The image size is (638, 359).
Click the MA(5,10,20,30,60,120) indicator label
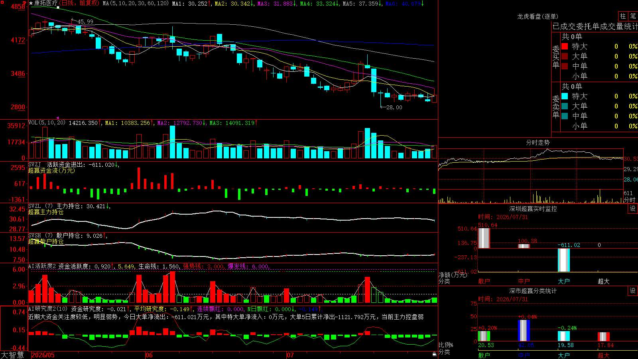point(136,3)
